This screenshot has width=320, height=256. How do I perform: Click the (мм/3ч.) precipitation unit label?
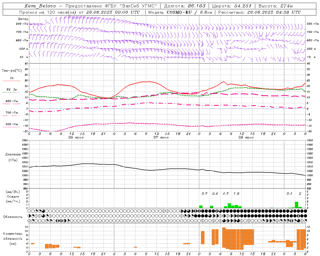coord(13,192)
